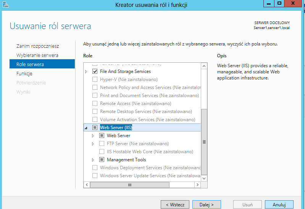The image size is (305, 209).
Task: Click the vertical scrollbar thumb in roles list
Action: pos(204,142)
